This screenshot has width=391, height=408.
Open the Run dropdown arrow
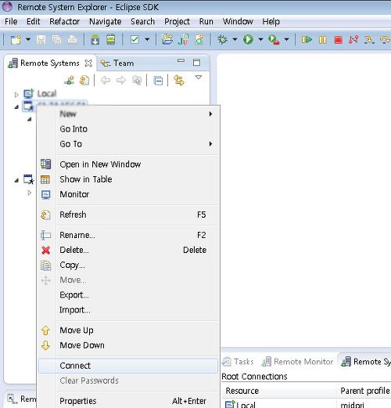[260, 40]
